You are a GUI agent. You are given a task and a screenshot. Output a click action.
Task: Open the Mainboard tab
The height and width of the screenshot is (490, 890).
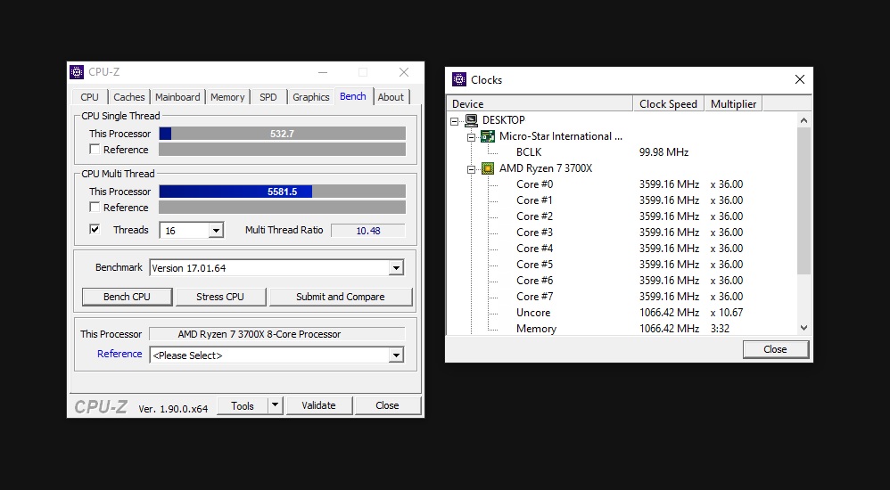coord(177,97)
